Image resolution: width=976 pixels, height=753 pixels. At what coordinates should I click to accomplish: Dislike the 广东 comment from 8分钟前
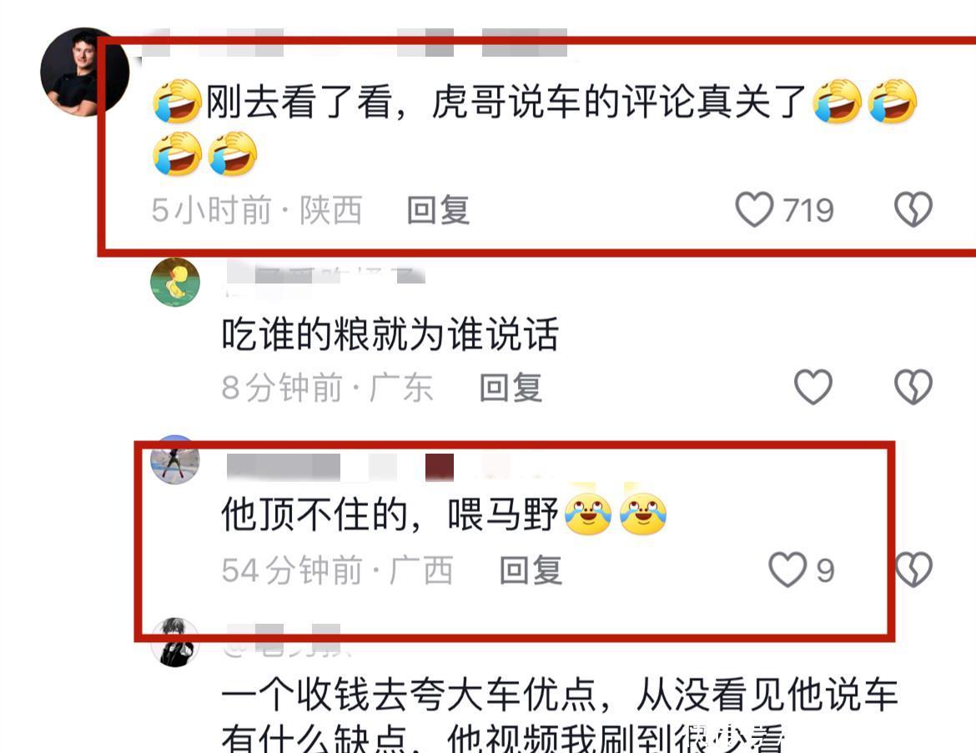pos(913,386)
